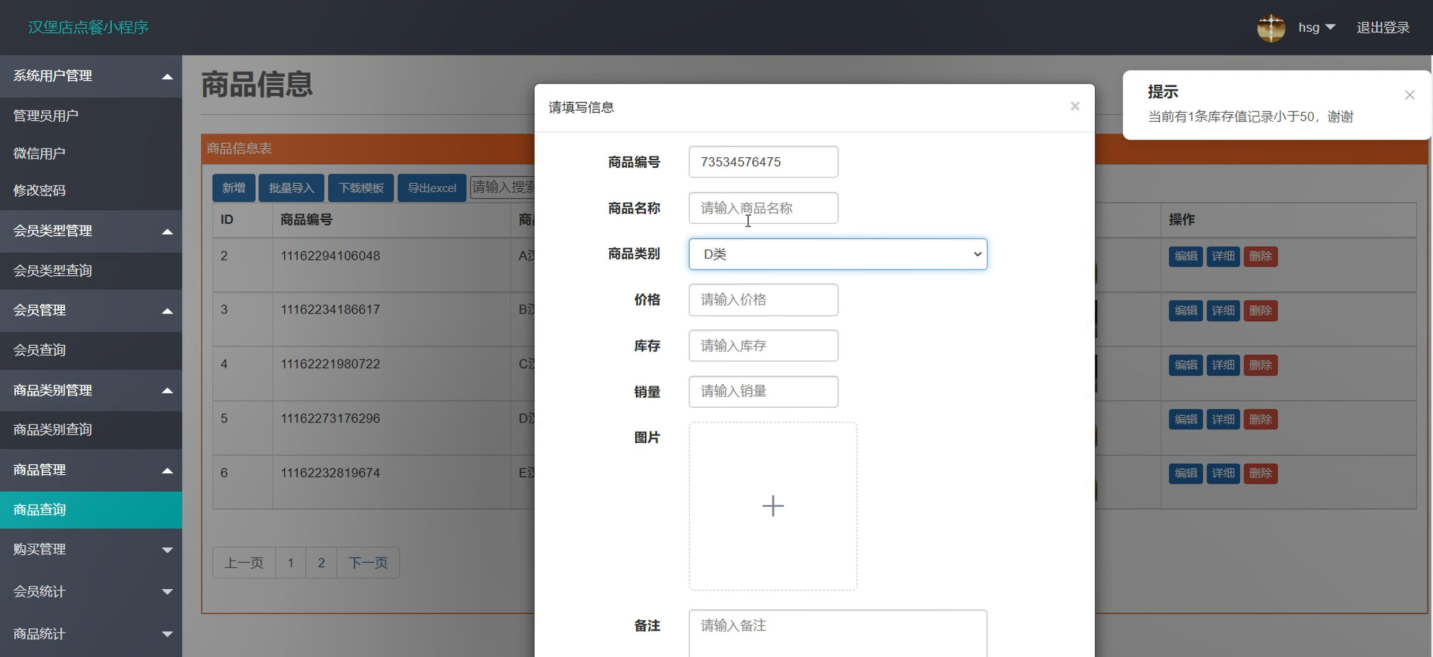Screen dimensions: 1433x657
Task: Select 商品类别查询 menu item
Action: click(52, 429)
